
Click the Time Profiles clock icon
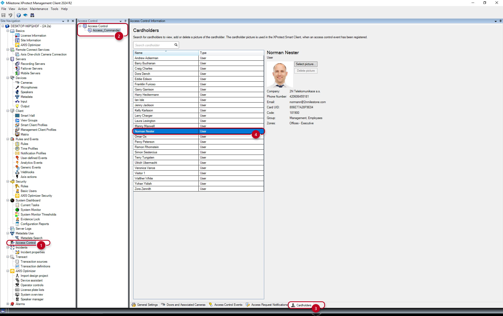pos(17,149)
